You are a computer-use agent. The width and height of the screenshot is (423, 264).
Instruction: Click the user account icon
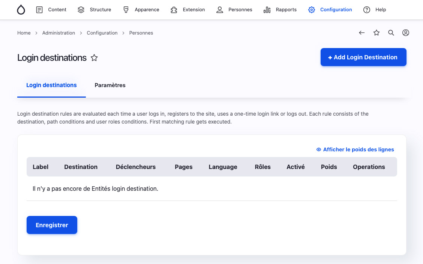[405, 33]
